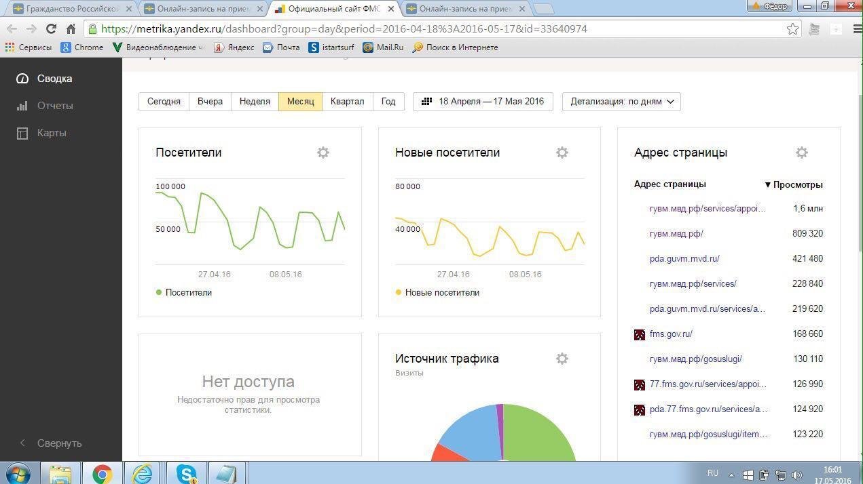Open Skype from taskbar

[x=186, y=474]
